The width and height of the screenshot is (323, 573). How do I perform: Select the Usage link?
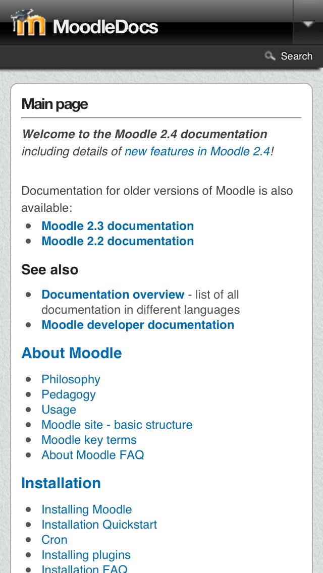59,410
